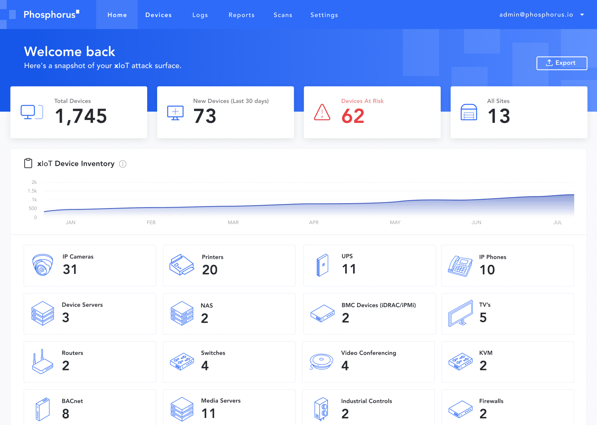Click the Industrial Controls icon
This screenshot has width=597, height=425.
coord(321,409)
